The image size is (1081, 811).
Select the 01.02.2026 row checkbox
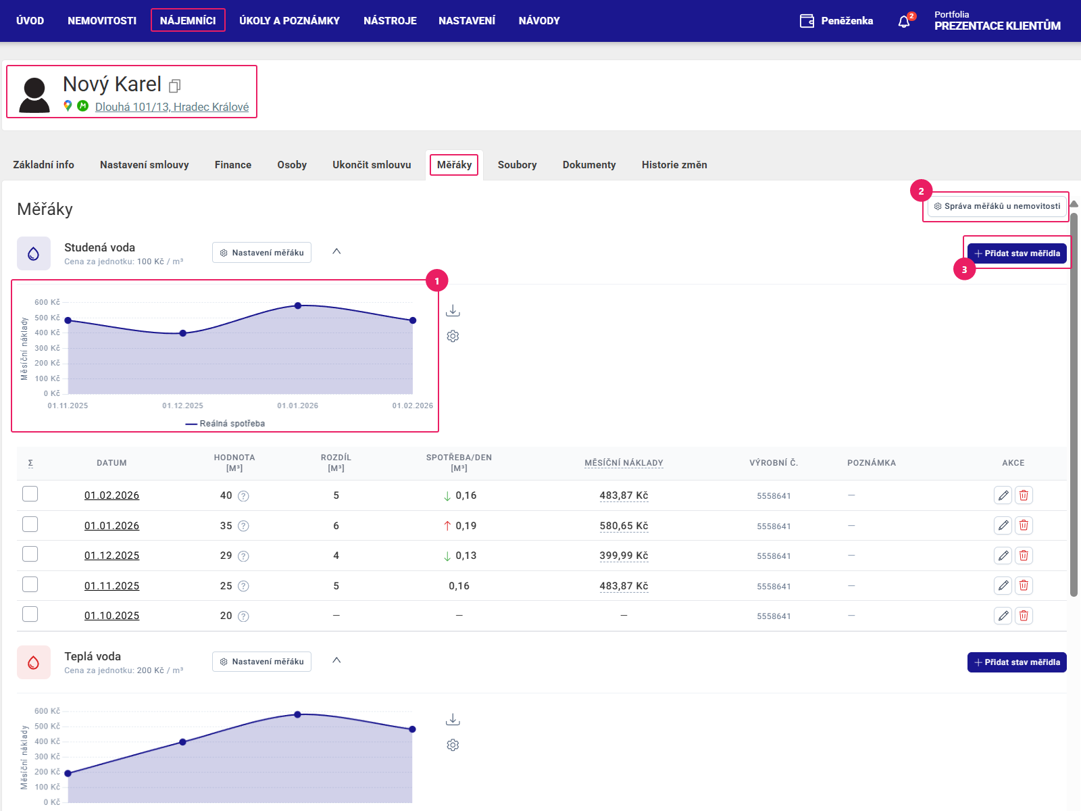(x=30, y=494)
